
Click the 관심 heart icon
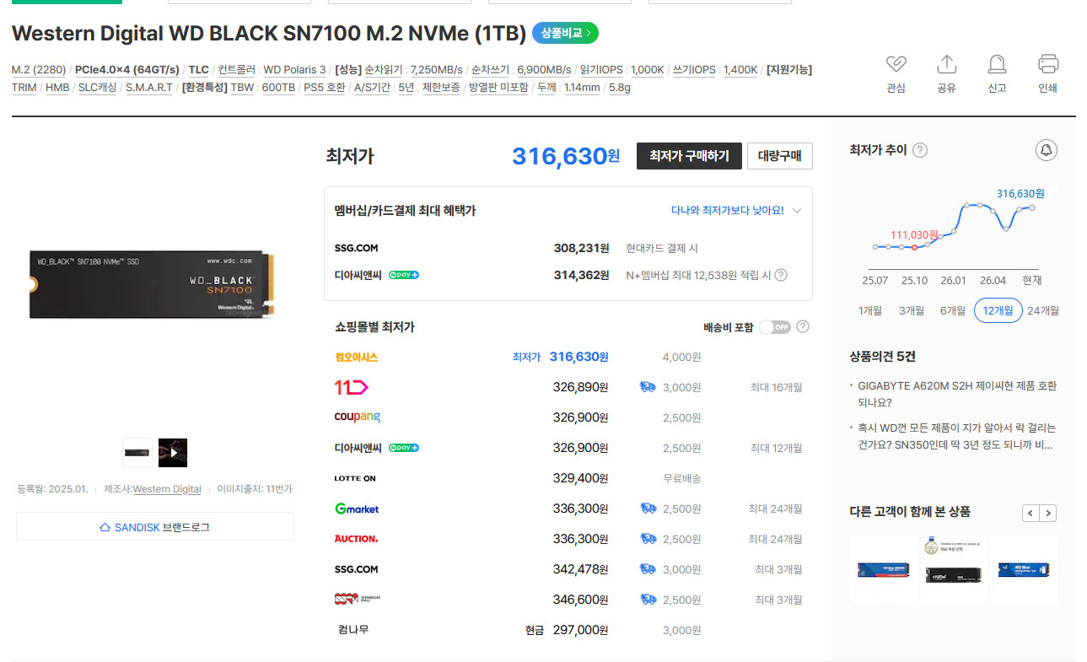(x=896, y=64)
